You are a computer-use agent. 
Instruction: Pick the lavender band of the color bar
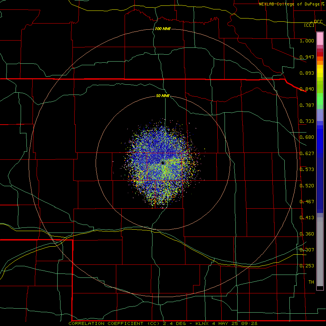pyautogui.click(x=320, y=115)
